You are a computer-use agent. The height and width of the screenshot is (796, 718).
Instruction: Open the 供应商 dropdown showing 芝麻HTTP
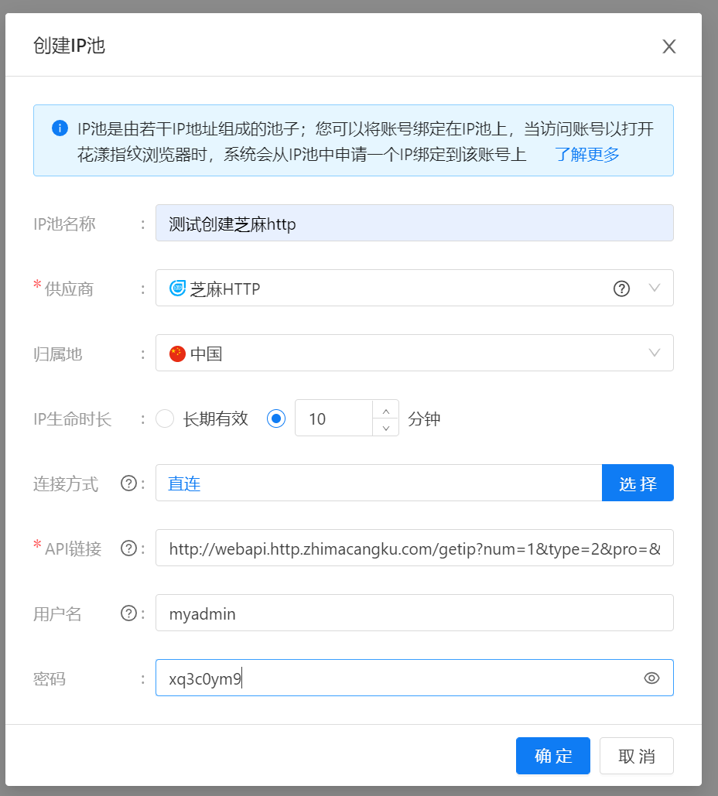tap(415, 288)
